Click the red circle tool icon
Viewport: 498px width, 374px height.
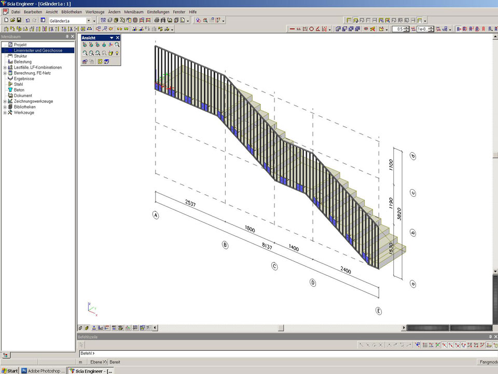312,29
